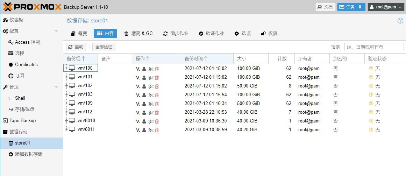Sort by the 备份时间 column header

tap(196, 59)
